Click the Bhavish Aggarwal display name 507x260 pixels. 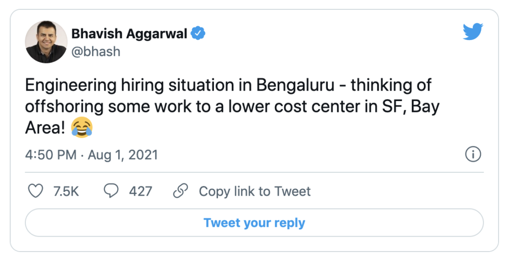point(129,34)
